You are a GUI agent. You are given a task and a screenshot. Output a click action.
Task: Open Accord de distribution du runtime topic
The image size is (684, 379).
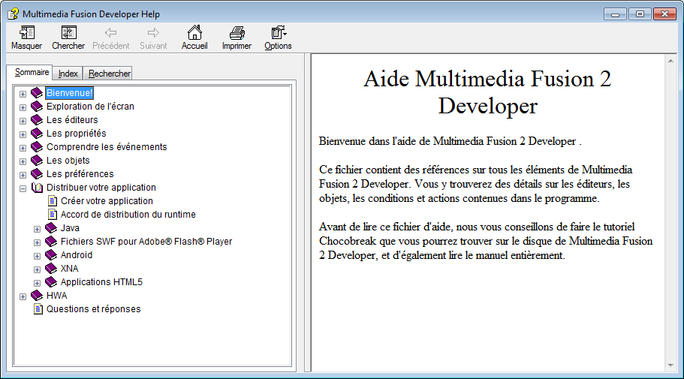coord(128,215)
